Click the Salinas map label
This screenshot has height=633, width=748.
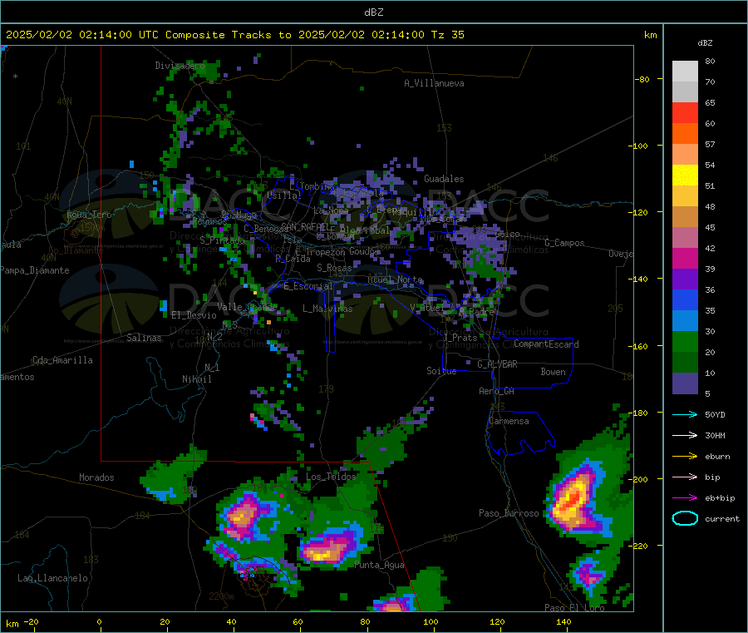(x=144, y=338)
